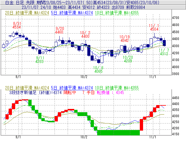The height and width of the screenshot is (141, 186).
Task: Click the 10/2 high label 4400
Action: [85, 36]
